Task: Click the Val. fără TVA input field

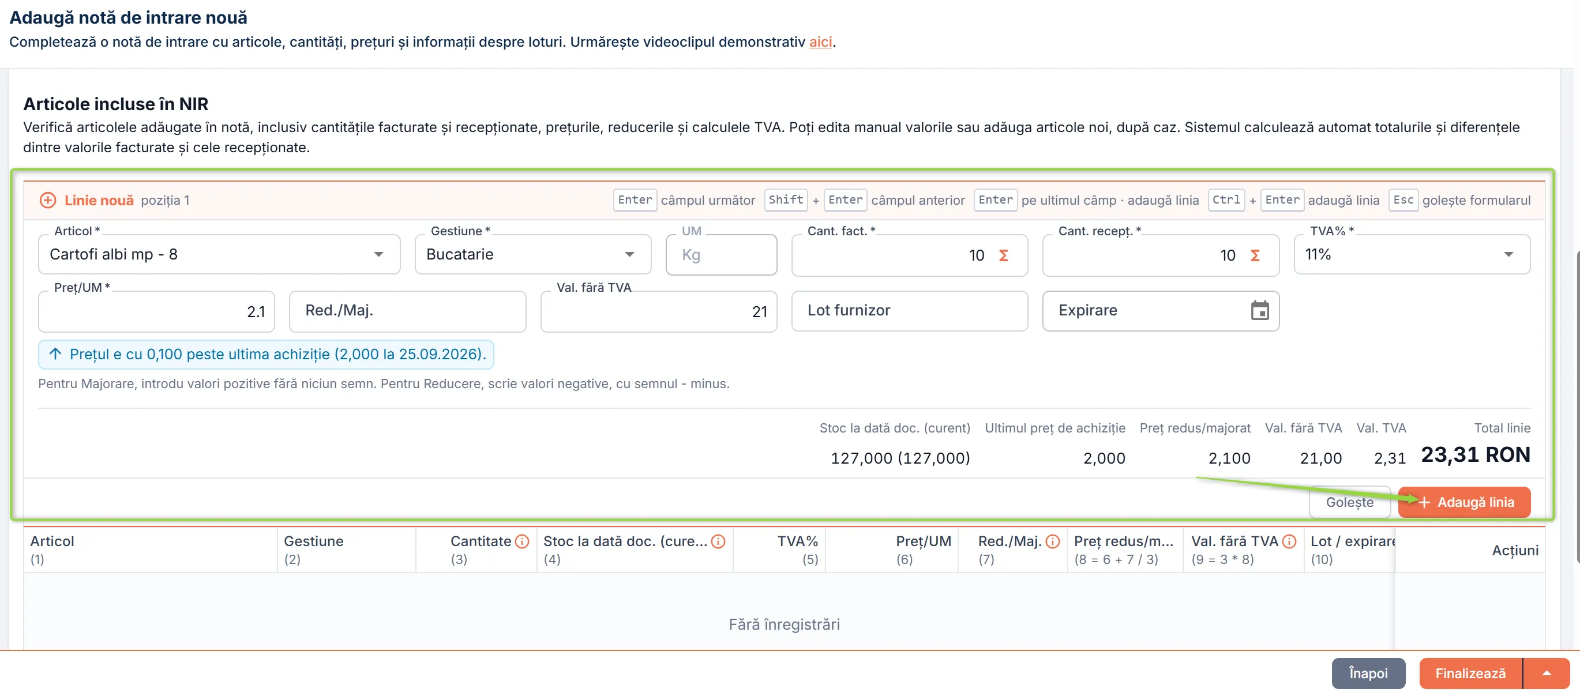Action: [x=659, y=311]
